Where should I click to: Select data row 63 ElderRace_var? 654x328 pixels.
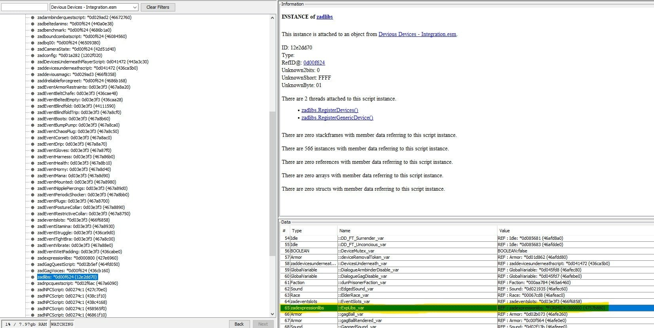467,295
